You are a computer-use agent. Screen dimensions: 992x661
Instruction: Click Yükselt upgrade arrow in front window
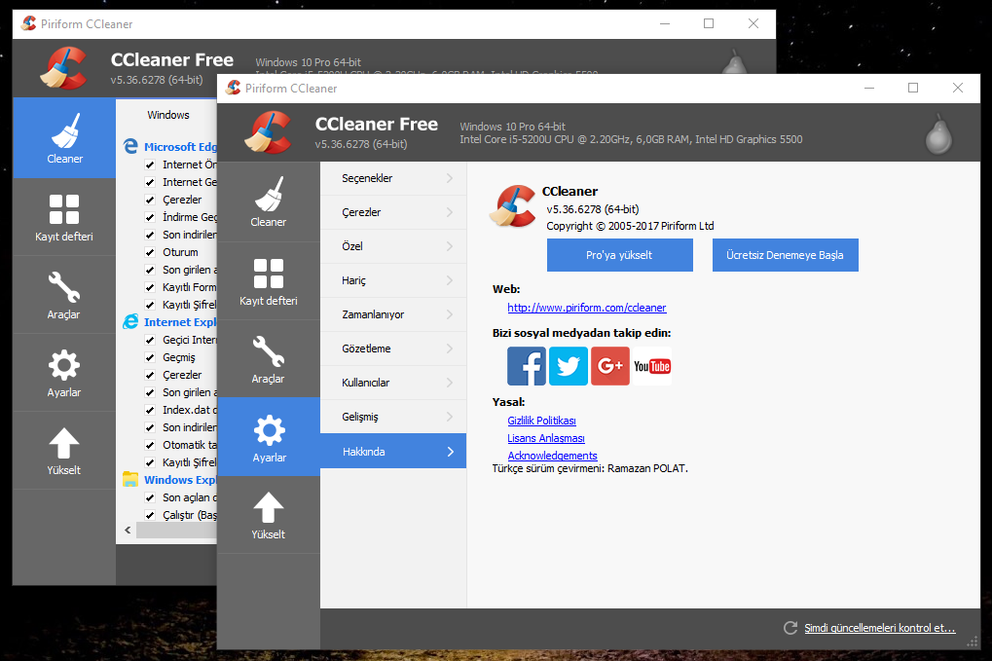pos(269,515)
